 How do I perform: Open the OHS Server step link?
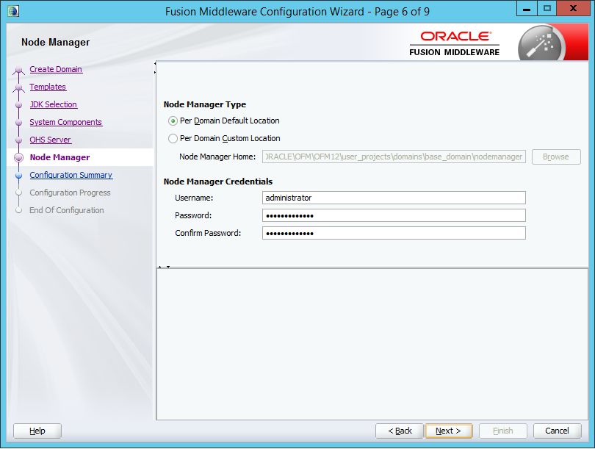[50, 140]
